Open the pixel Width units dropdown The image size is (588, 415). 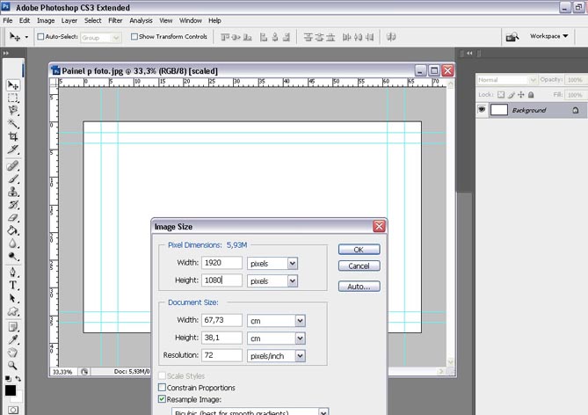point(293,263)
